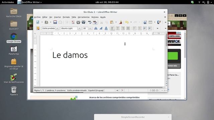Screen dimensions: 214x120
Task: Click 'Español (Uruguay)' language in status bar
Action: click(x=96, y=90)
